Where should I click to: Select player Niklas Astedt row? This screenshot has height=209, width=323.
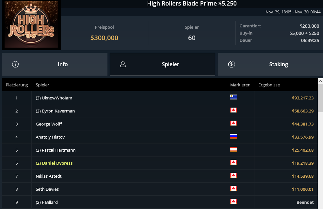click(49, 176)
